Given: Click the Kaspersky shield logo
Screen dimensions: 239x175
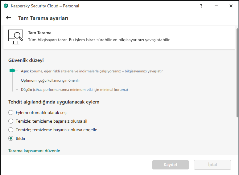Looking at the screenshot, I should [x=6, y=6].
